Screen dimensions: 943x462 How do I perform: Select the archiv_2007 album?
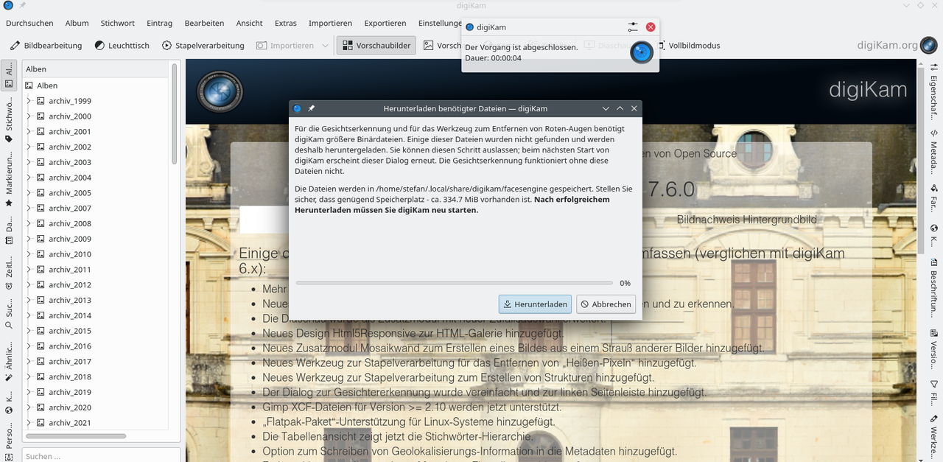pos(70,209)
